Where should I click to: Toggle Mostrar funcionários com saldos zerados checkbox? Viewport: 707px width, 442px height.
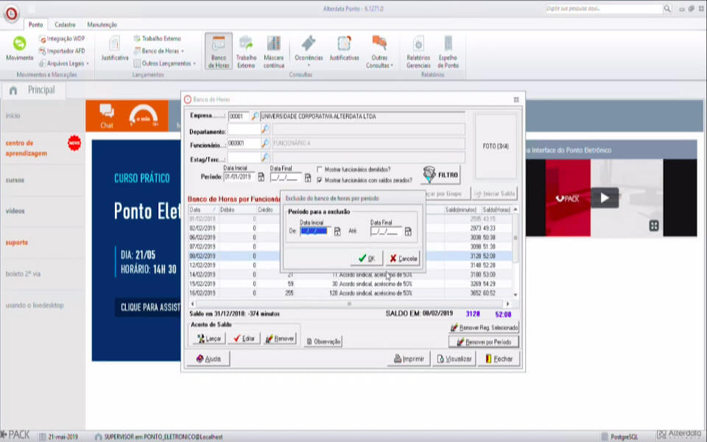pyautogui.click(x=320, y=180)
